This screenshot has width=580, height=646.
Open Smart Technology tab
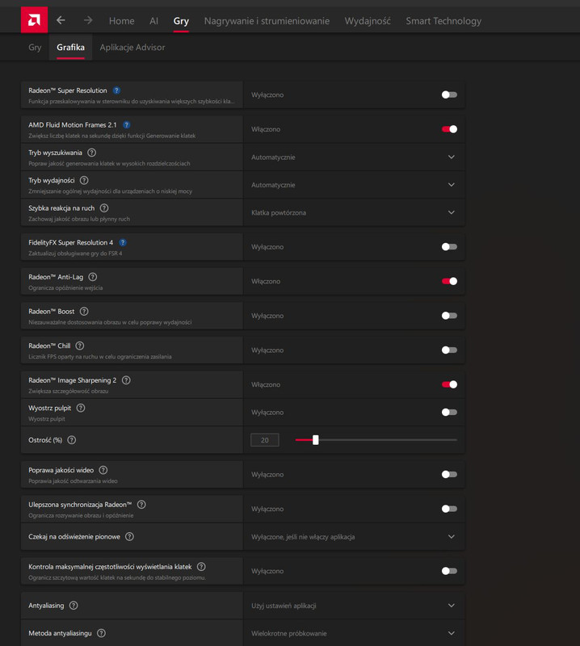coord(443,21)
